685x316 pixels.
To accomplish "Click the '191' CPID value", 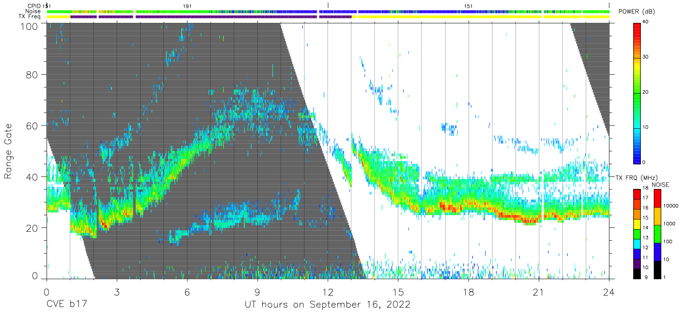I will tap(187, 6).
